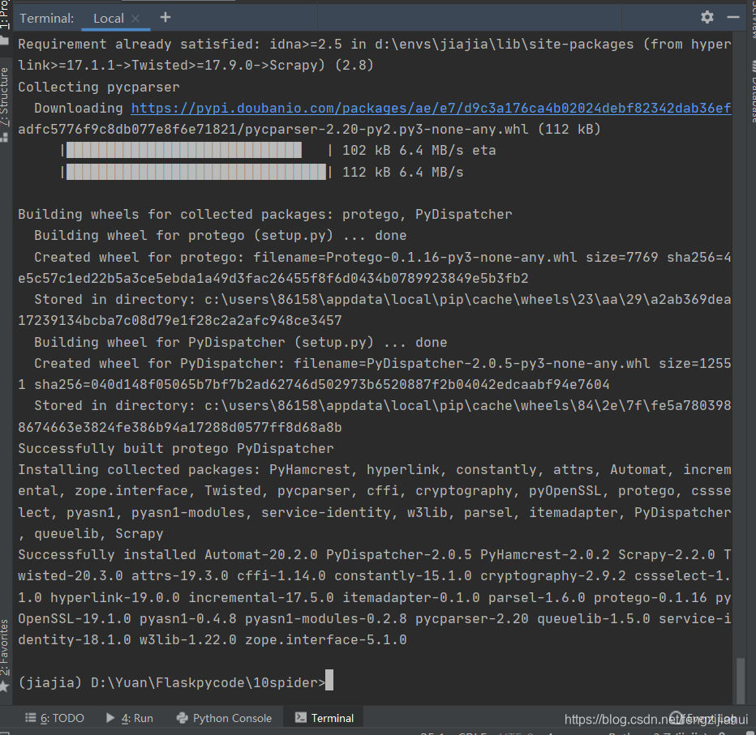The height and width of the screenshot is (735, 756).
Task: Open terminal settings gear icon
Action: coord(707,17)
